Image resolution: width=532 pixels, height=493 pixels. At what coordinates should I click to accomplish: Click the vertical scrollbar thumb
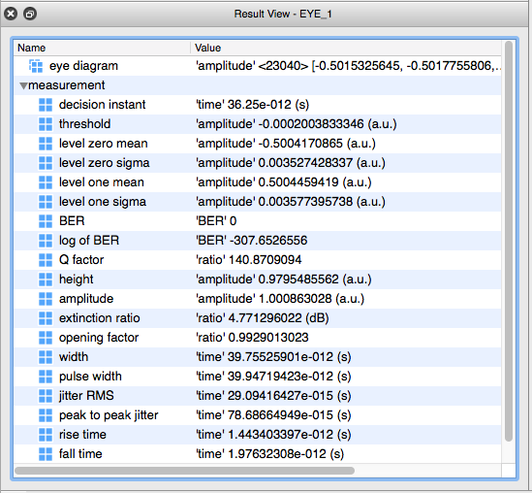[508, 242]
